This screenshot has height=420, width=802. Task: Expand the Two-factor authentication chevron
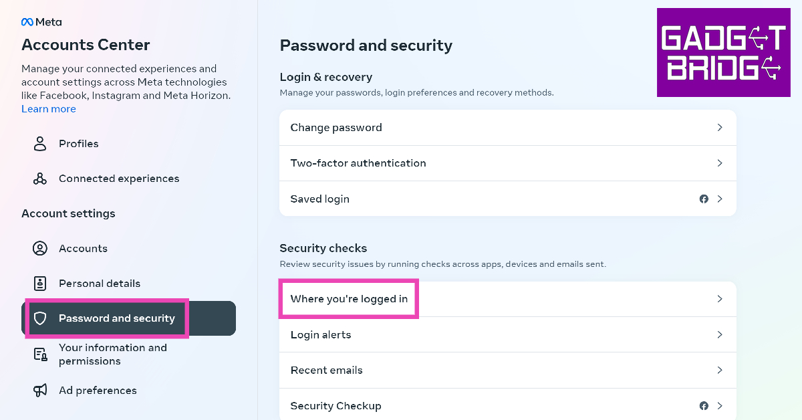coord(720,163)
